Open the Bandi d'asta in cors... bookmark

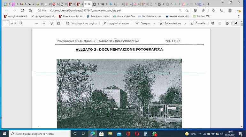(150, 16)
